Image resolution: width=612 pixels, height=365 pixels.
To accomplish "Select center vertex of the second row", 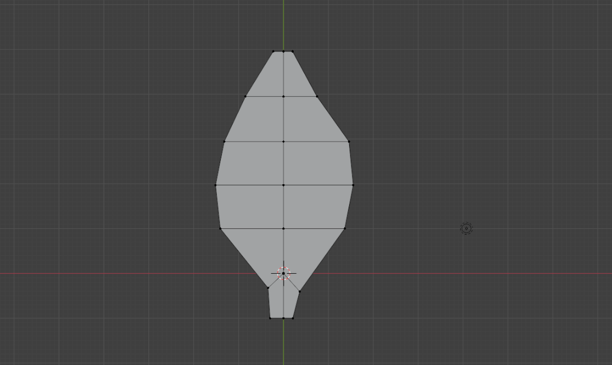I will [x=284, y=96].
